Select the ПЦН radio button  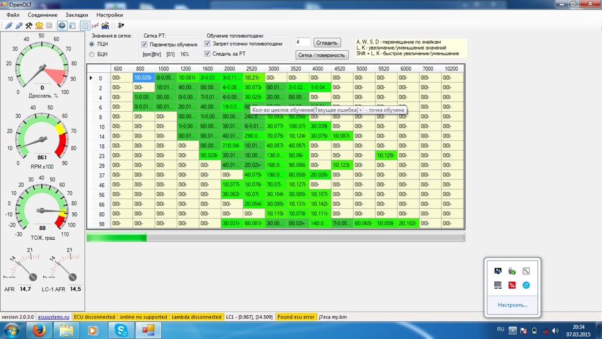92,44
